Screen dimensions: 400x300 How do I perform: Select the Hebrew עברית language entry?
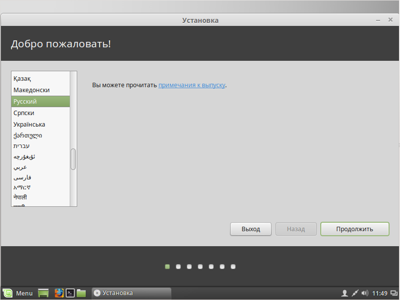21,146
